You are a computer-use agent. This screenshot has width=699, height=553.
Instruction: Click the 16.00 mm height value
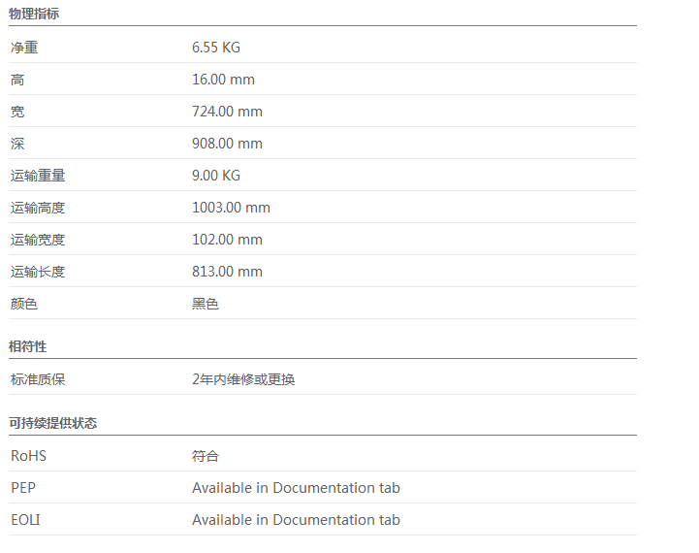click(223, 80)
